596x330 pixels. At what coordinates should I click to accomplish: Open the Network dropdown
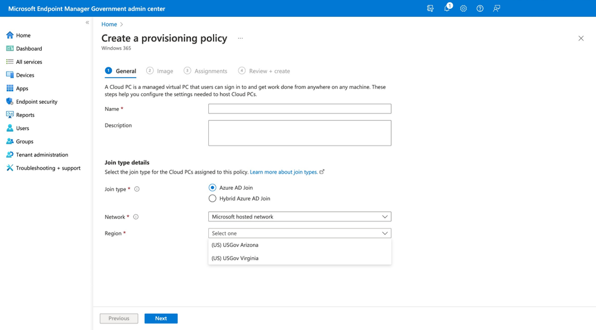click(299, 217)
